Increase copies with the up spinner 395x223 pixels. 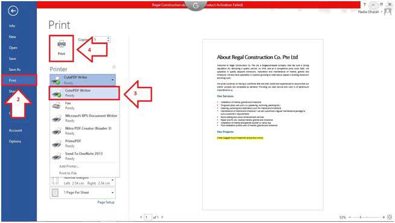108,38
